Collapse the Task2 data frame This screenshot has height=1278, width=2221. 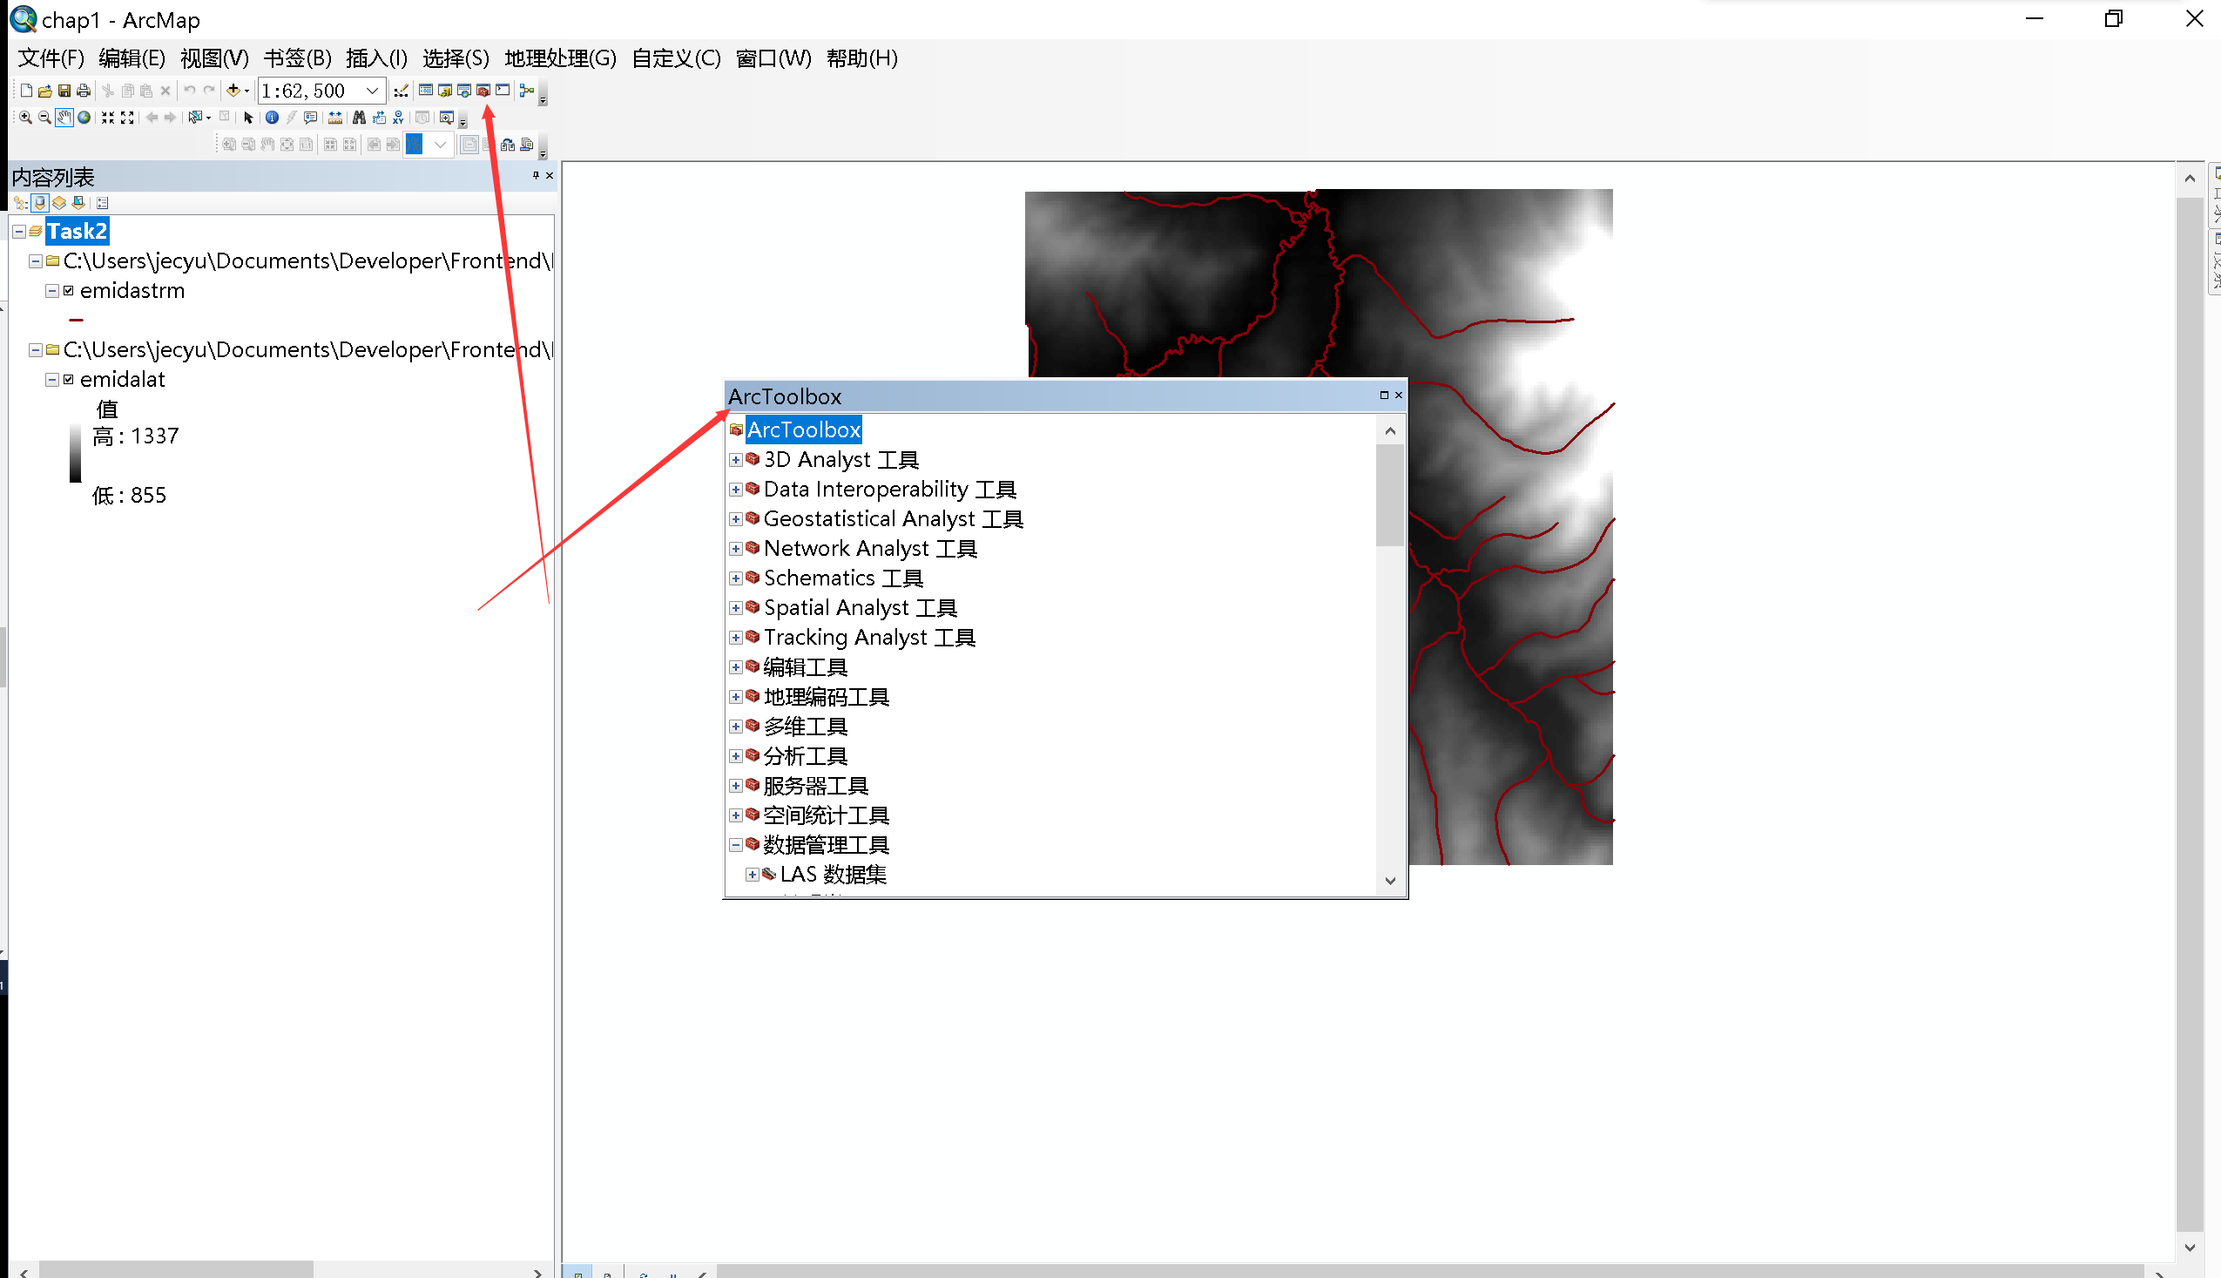[x=19, y=232]
